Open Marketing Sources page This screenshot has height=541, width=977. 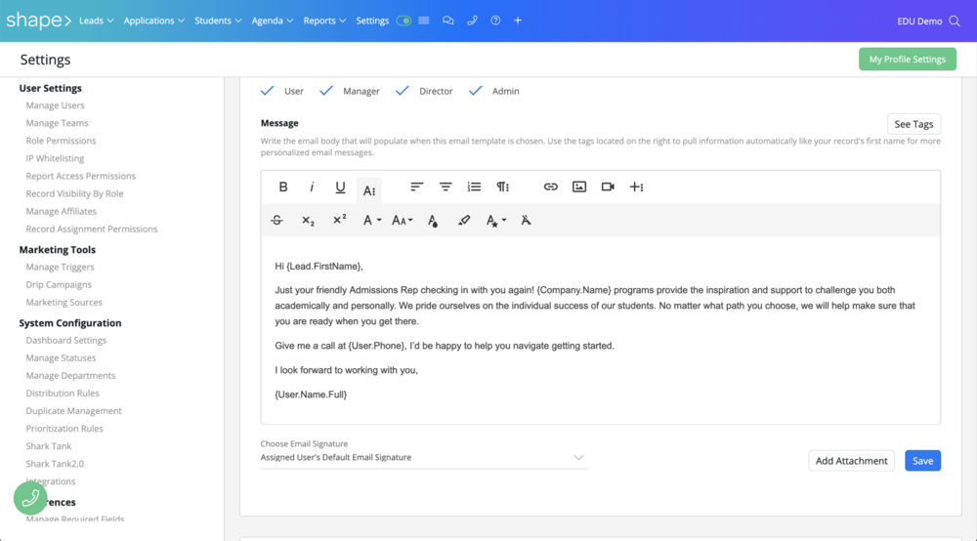point(64,302)
